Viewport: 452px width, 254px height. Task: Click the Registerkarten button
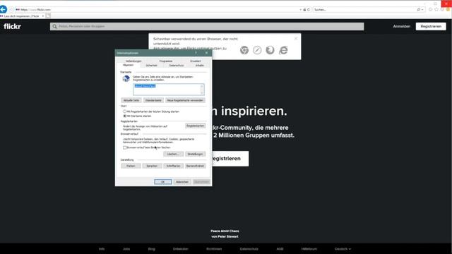[195, 126]
